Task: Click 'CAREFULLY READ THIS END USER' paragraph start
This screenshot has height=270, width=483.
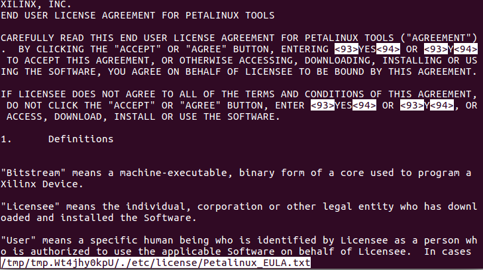Action: (87, 38)
